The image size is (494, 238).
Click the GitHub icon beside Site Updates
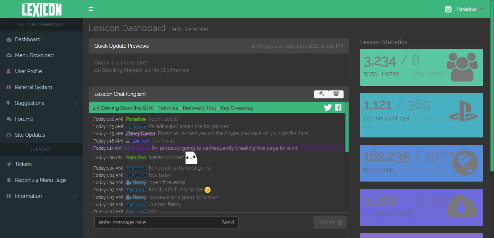click(9, 135)
